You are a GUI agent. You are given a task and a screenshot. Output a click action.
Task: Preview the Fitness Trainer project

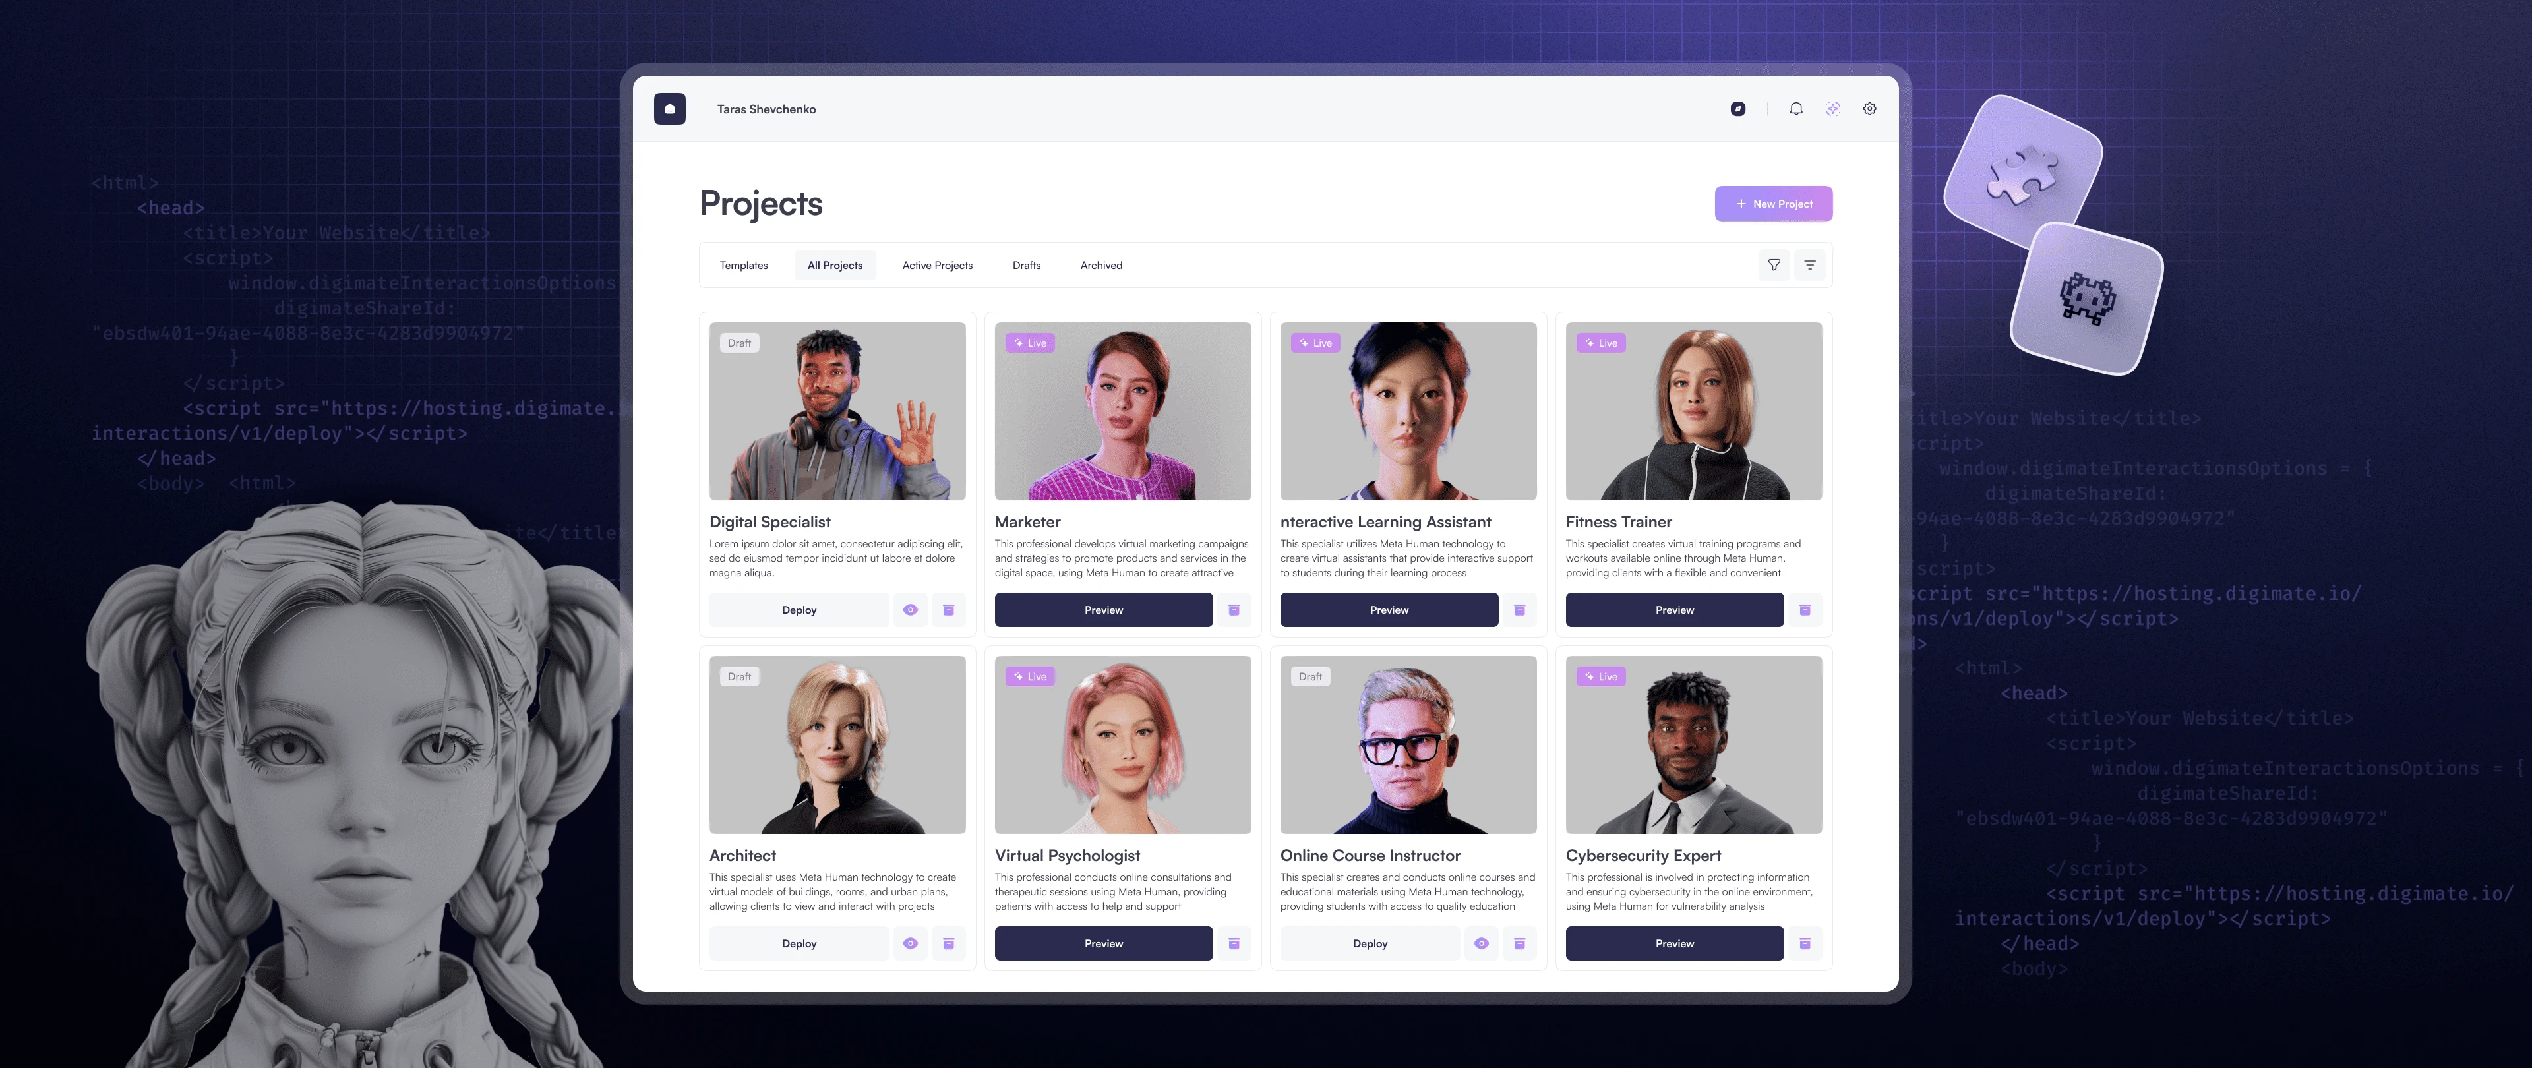(x=1674, y=610)
